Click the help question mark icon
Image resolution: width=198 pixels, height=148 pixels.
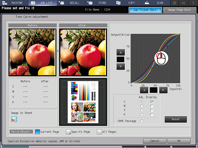(x=193, y=3)
